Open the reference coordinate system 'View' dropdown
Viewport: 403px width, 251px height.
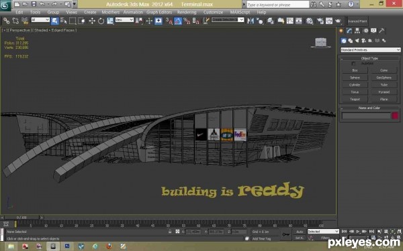[124, 19]
